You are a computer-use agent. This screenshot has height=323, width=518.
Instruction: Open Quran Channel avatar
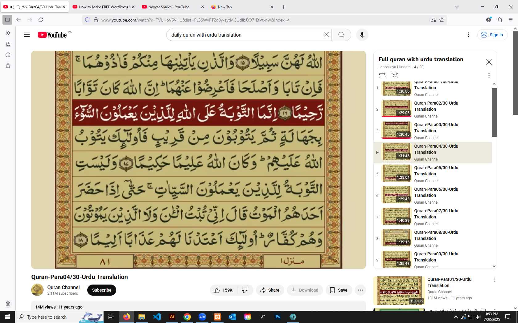37,290
